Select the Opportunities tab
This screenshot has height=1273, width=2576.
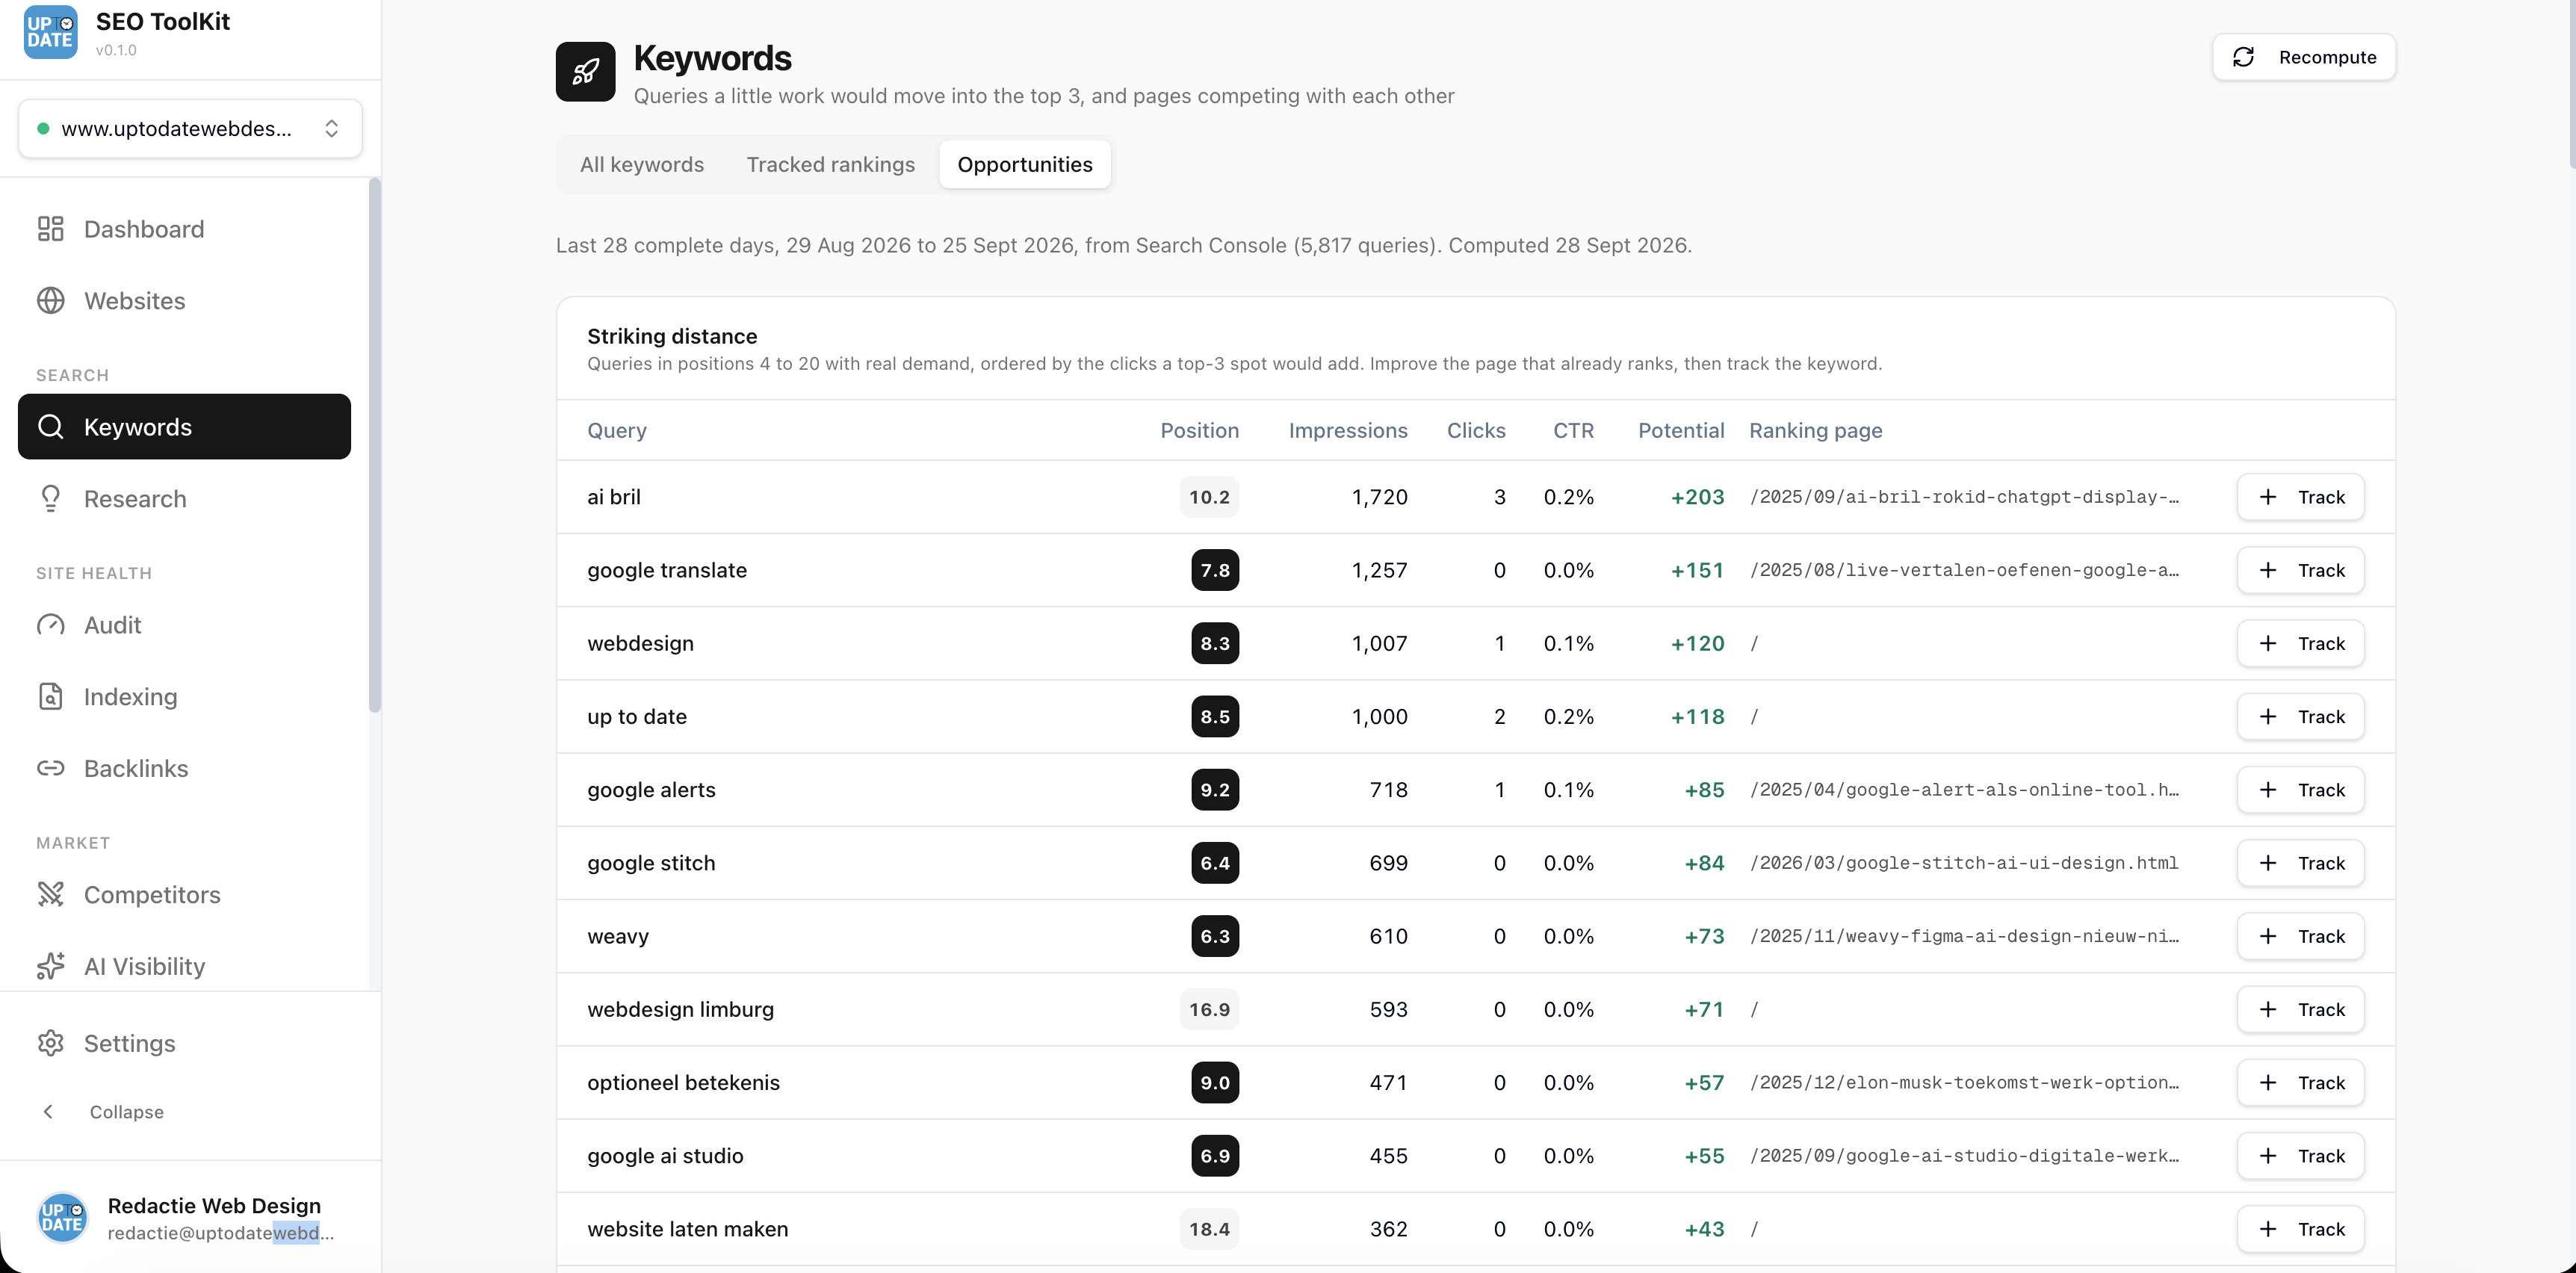click(1025, 164)
